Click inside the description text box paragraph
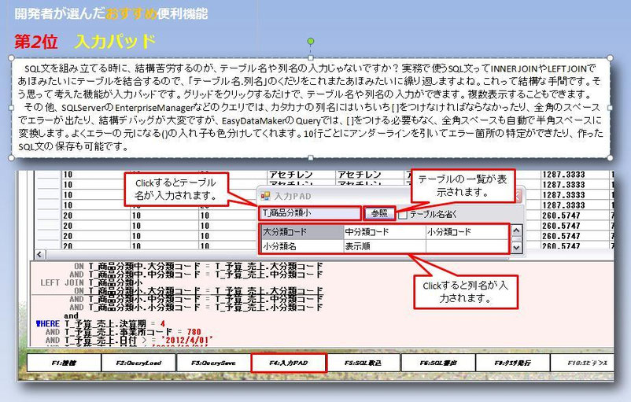 tap(310, 108)
